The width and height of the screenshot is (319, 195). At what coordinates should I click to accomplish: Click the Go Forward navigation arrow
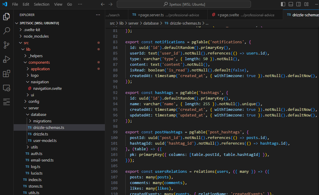[110, 4]
